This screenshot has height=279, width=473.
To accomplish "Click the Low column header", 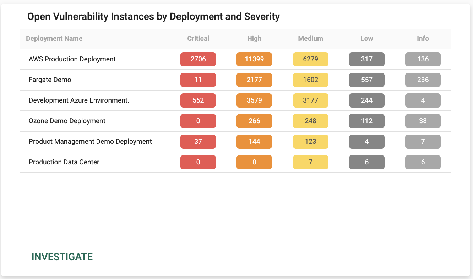I will click(367, 39).
